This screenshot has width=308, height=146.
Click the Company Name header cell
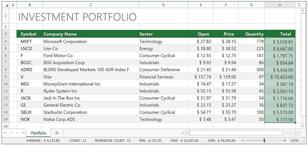pyautogui.click(x=91, y=34)
